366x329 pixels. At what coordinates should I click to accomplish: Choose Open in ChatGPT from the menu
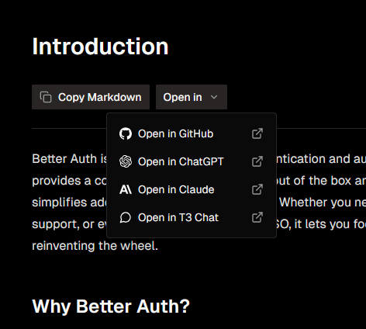point(192,161)
